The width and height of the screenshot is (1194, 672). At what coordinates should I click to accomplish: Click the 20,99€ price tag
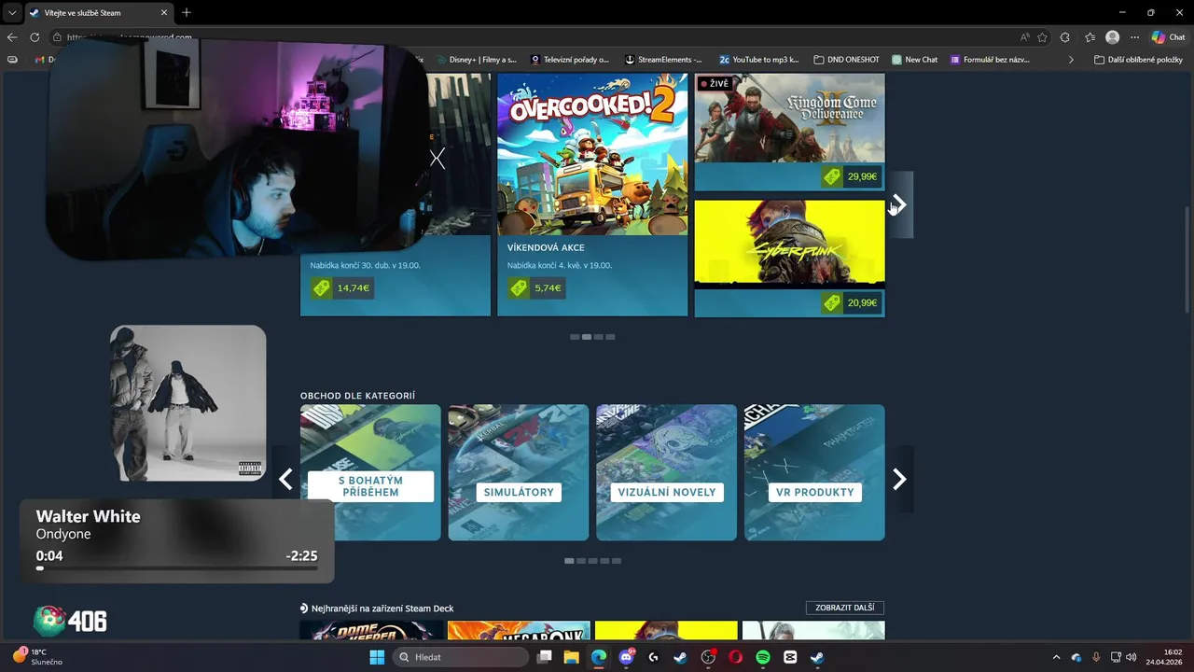tap(851, 302)
